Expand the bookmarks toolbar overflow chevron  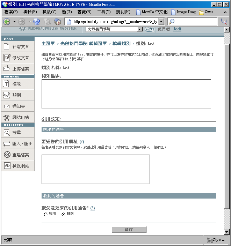pyautogui.click(x=225, y=12)
